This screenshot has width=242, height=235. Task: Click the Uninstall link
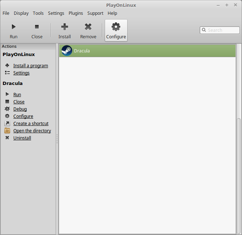22,138
